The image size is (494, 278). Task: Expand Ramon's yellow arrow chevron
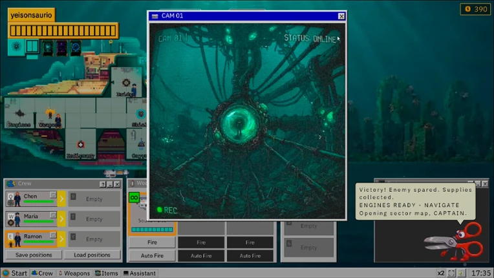[x=62, y=239]
